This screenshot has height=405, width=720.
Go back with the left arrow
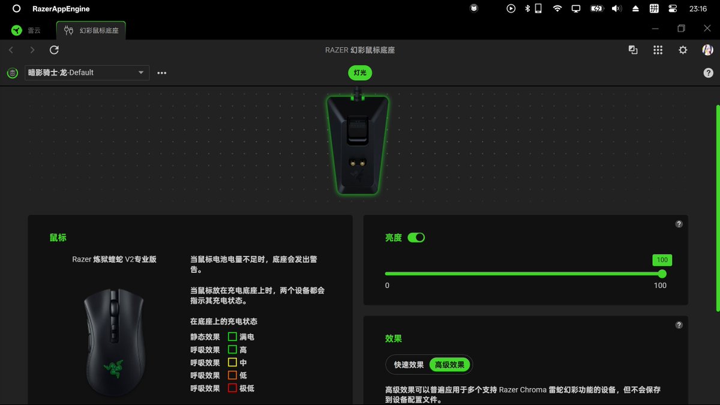(11, 50)
